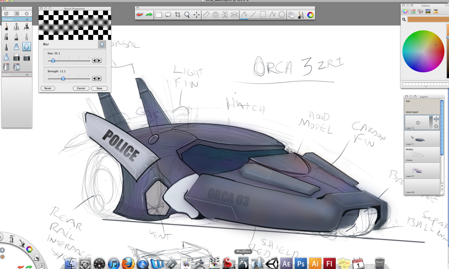Toggle the Ellipse guide
Viewport: 449px width, 269px height.
(x=216, y=15)
